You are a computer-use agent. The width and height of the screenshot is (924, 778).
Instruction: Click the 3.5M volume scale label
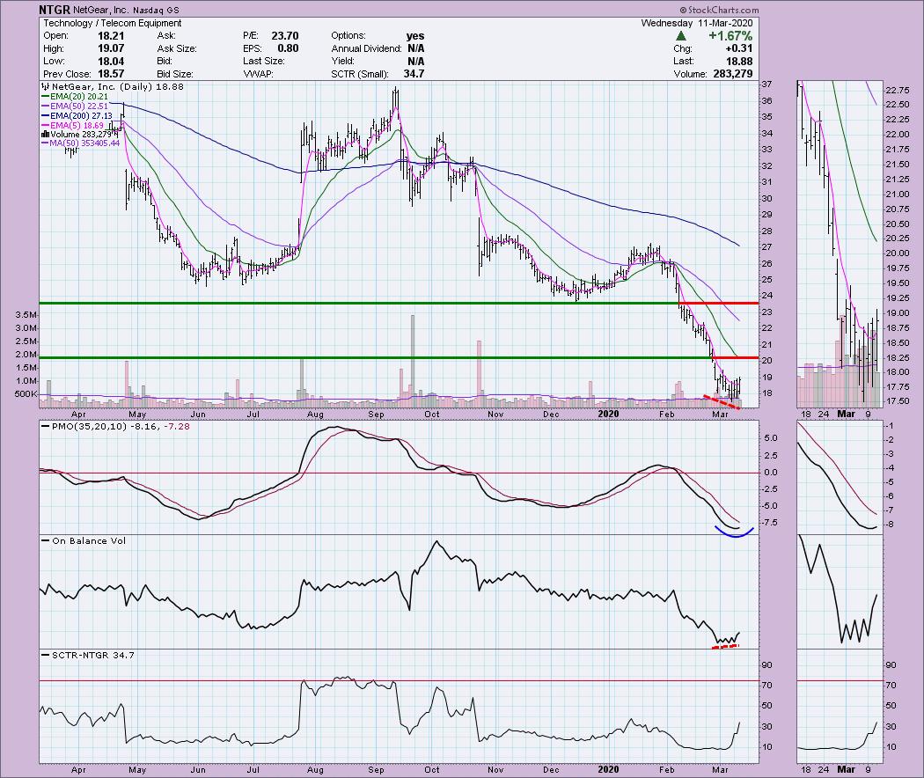(x=26, y=315)
